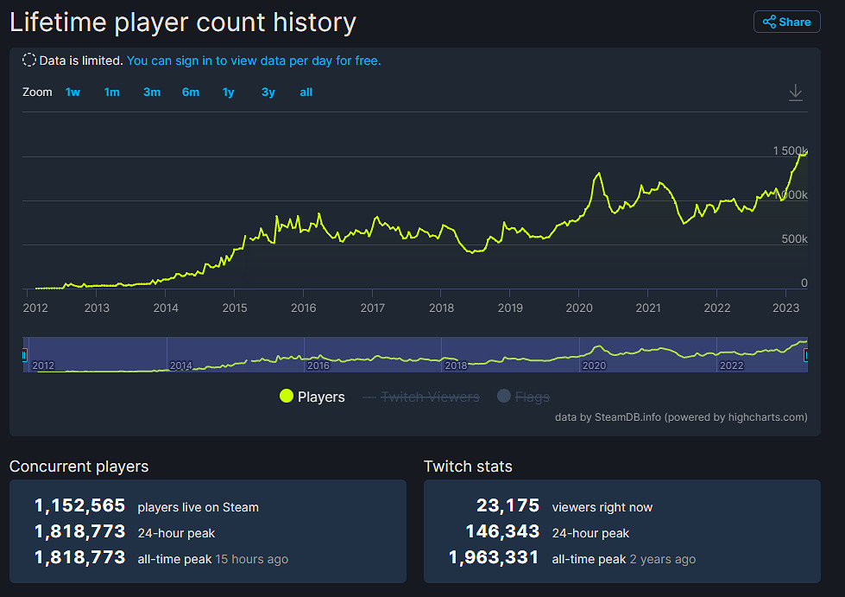The height and width of the screenshot is (597, 845).
Task: Grab the right navigator range handle
Action: (x=806, y=354)
